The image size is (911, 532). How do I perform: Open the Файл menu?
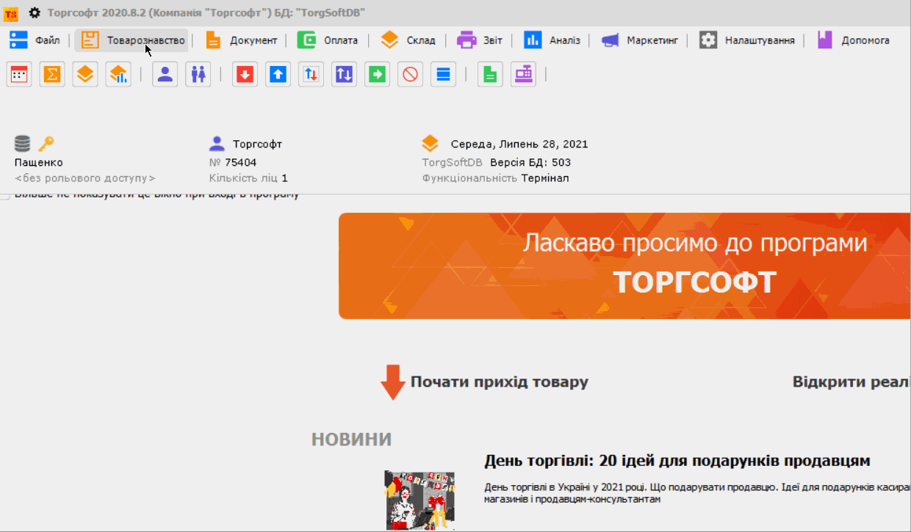tap(35, 40)
